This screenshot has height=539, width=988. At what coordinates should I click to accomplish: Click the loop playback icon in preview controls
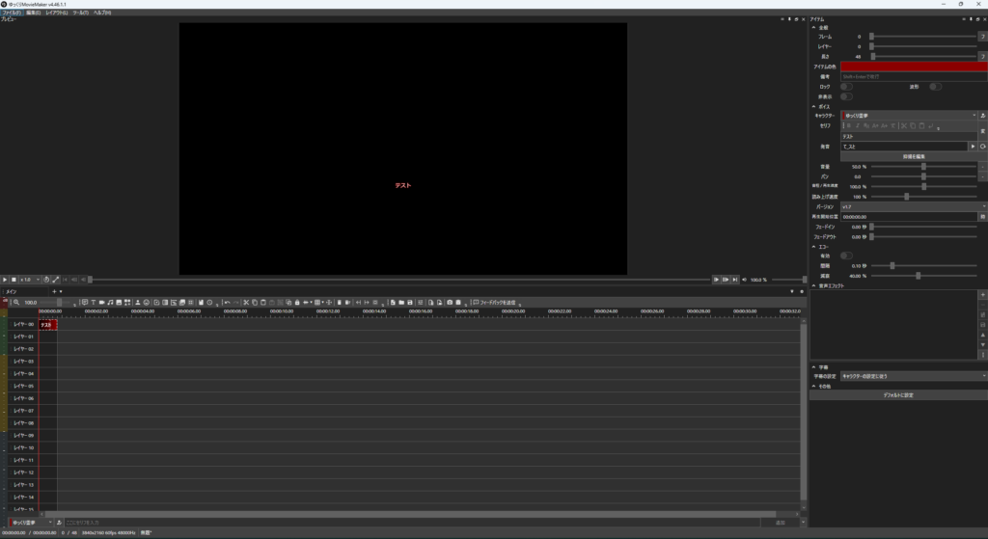point(46,280)
